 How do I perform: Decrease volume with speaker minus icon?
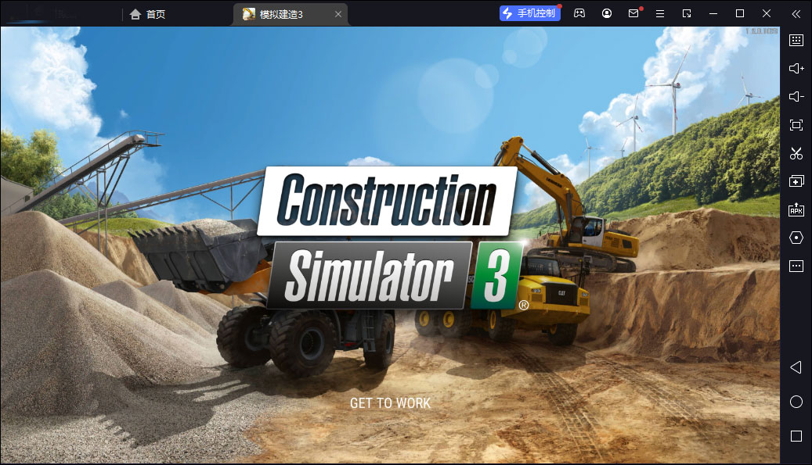point(796,97)
